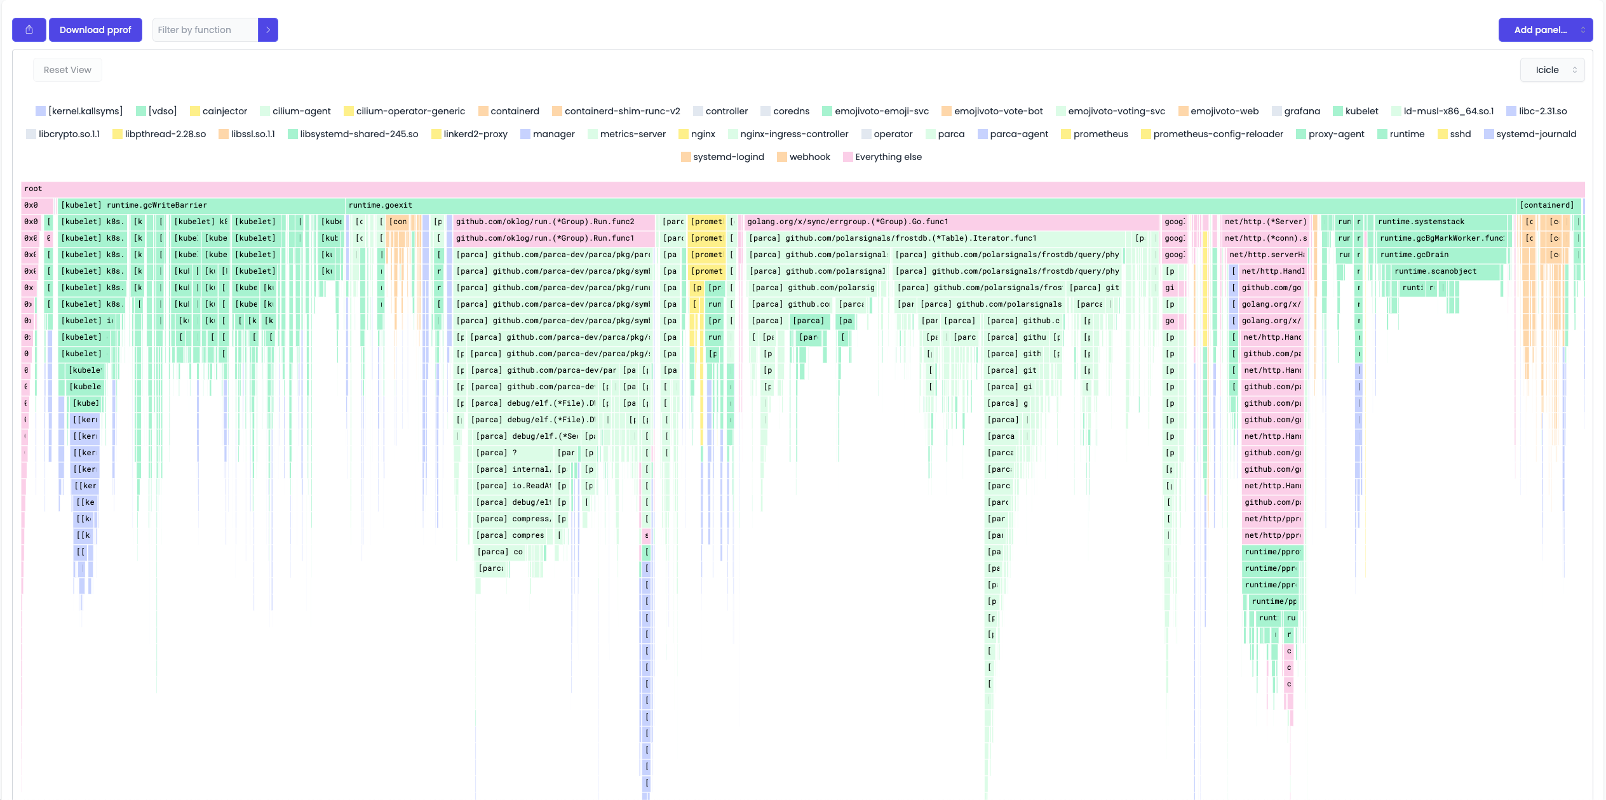Viewport: 1606px width, 800px height.
Task: Select the Everything else legend entry
Action: (882, 157)
